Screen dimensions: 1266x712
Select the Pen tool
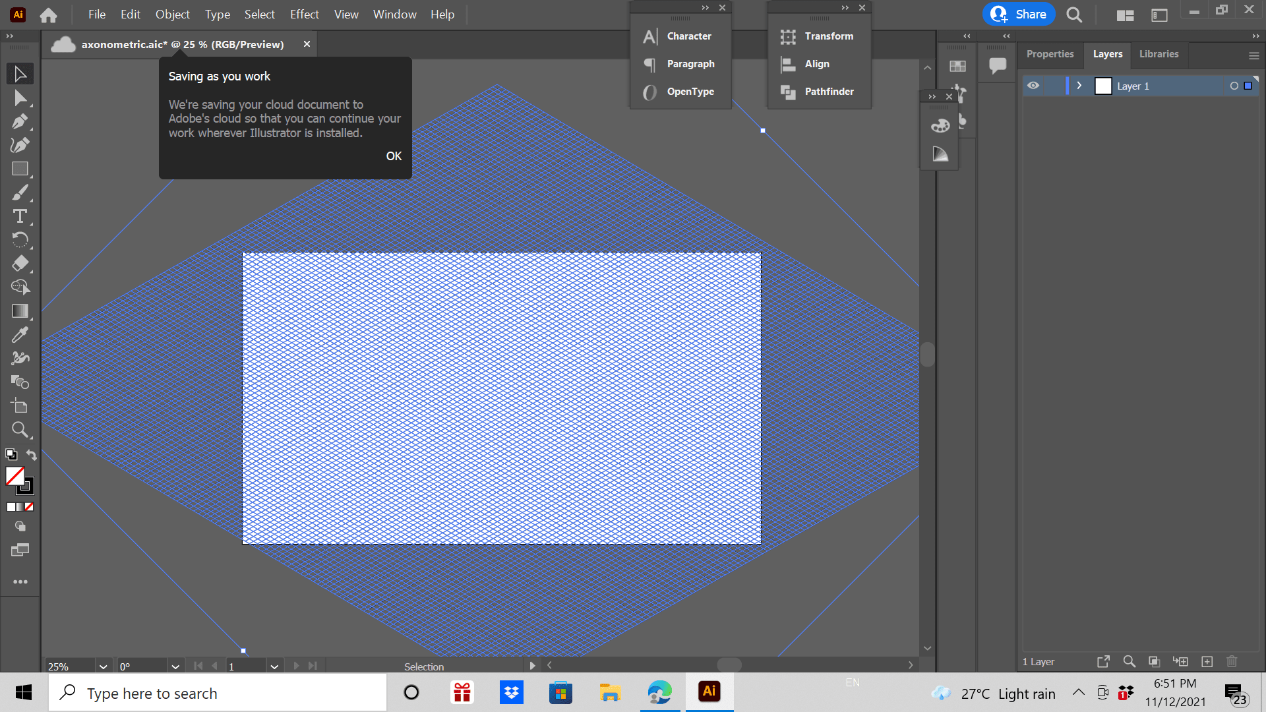(20, 121)
